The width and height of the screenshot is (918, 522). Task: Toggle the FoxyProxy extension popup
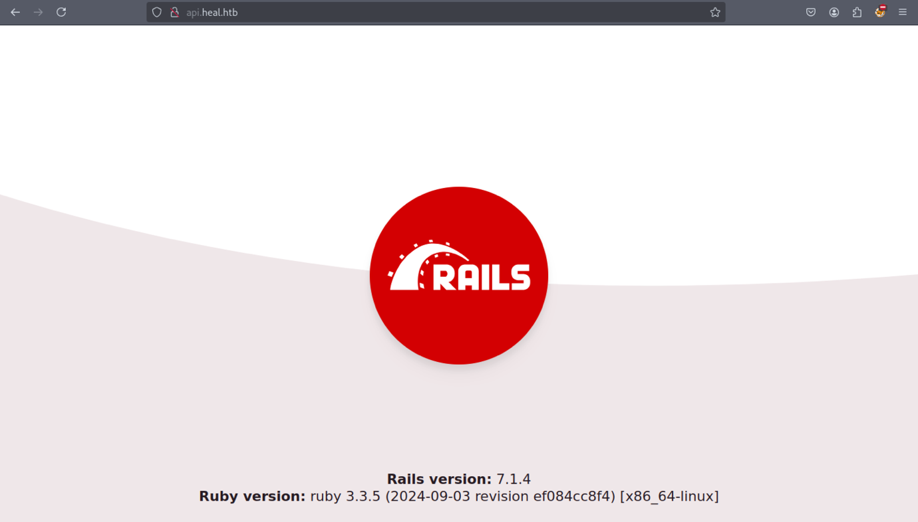[x=880, y=12]
